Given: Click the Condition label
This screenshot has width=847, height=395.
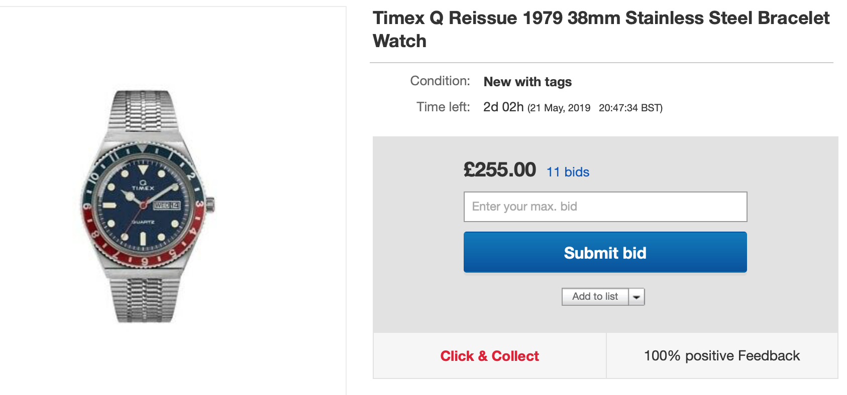Looking at the screenshot, I should coord(440,81).
